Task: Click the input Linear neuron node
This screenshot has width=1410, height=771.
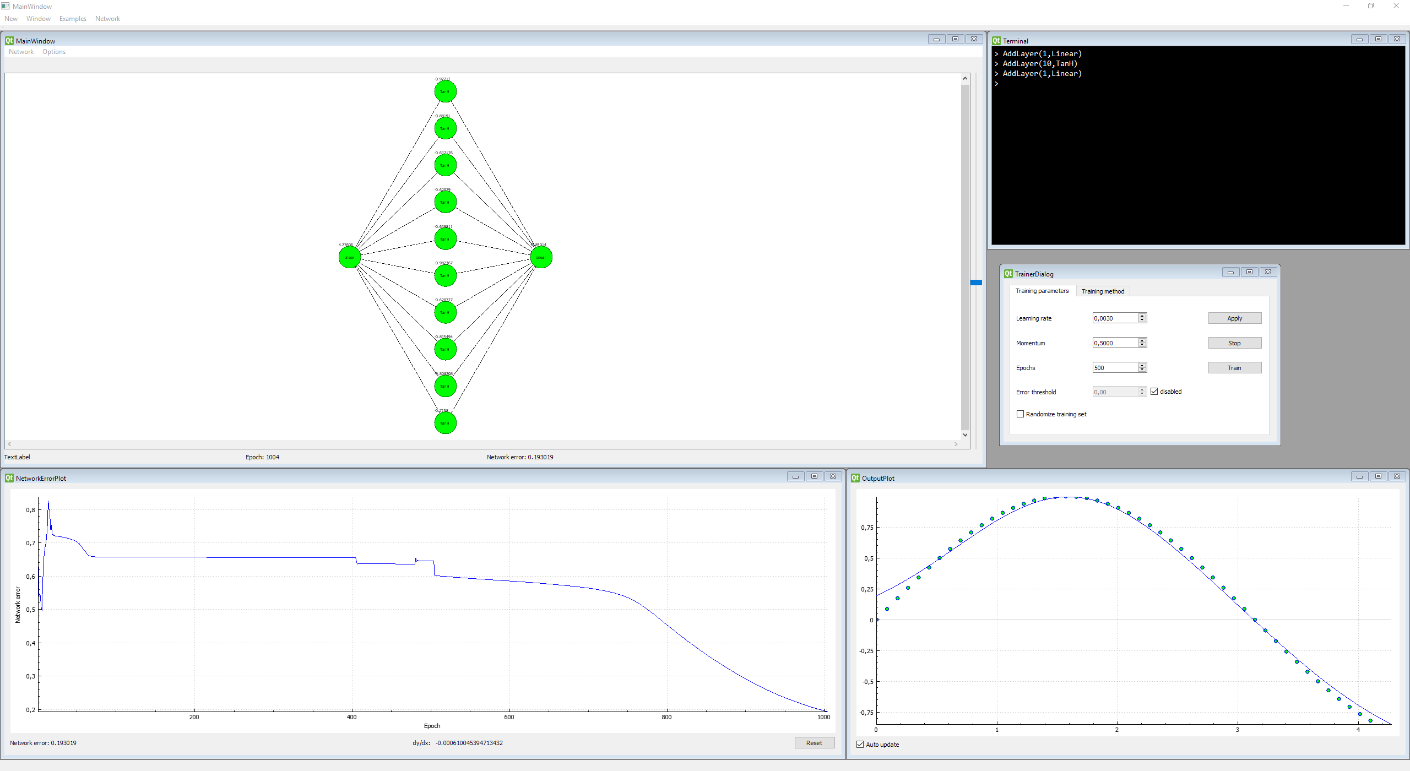Action: [x=349, y=257]
